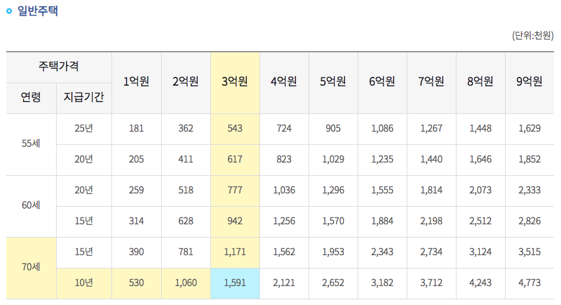561x305 pixels.
Task: Pick the 2,333 cell
Action: click(x=530, y=191)
